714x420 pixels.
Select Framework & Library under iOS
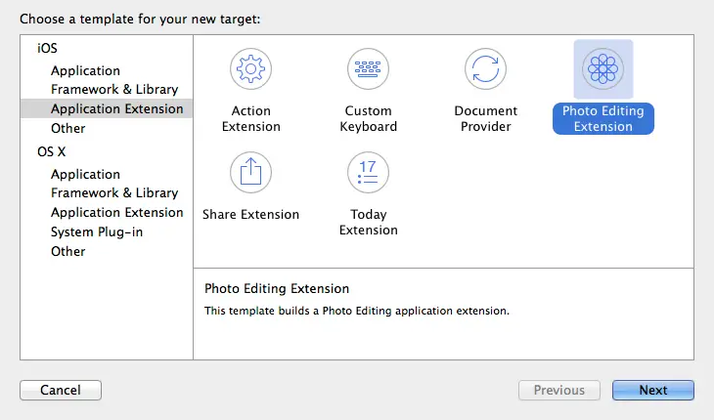tap(114, 90)
